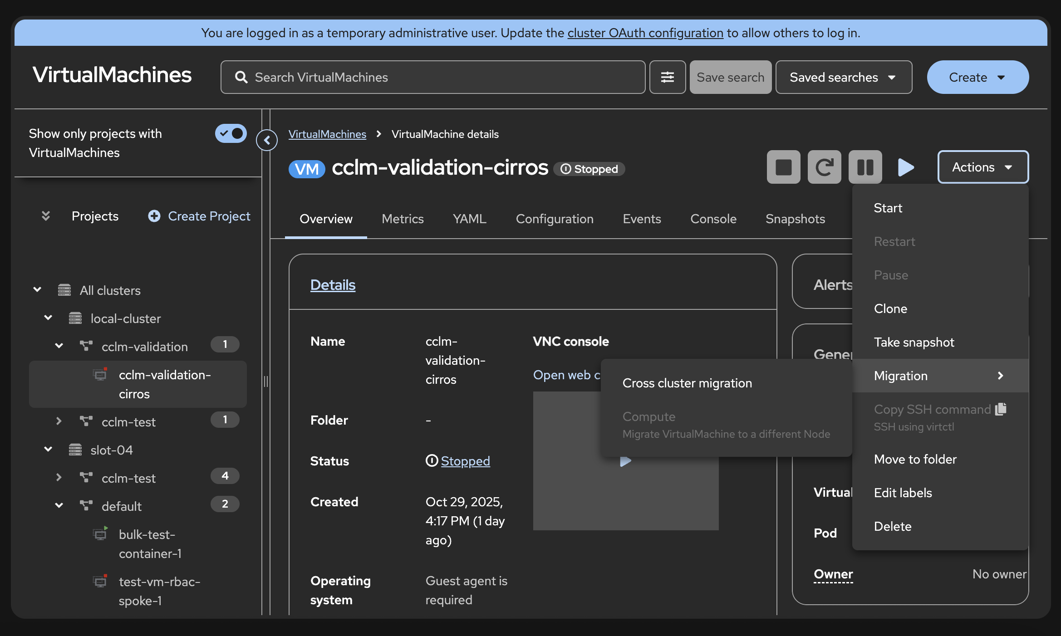Screen dimensions: 1061x636
Task: Click the Pause VM icon button
Action: [865, 167]
